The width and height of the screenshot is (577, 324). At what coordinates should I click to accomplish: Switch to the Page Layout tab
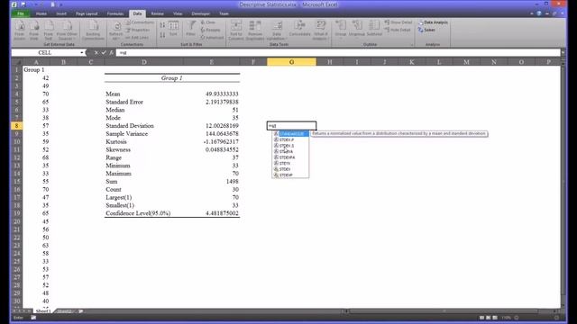click(x=87, y=13)
